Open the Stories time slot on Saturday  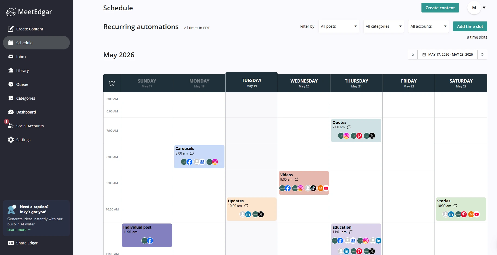tap(461, 209)
